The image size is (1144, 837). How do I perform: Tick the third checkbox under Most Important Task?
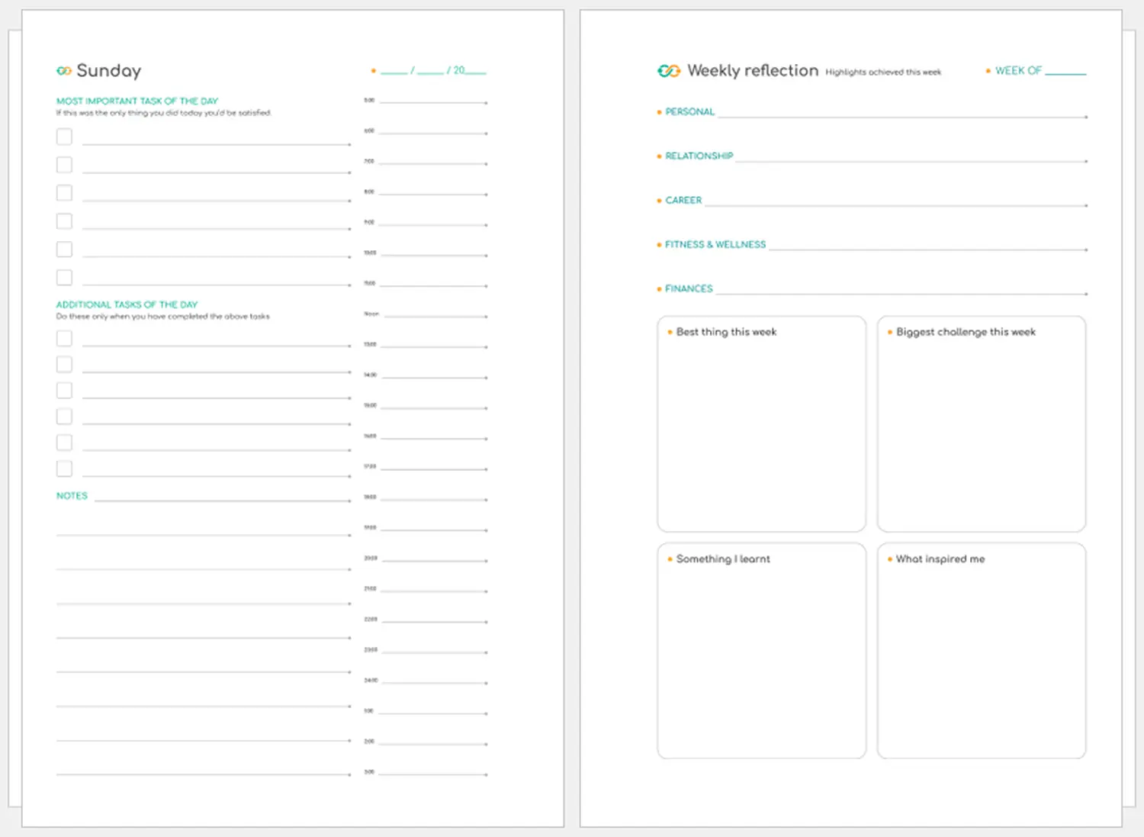[x=64, y=193]
